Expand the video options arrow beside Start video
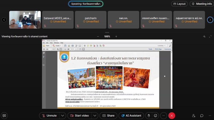 [x=95, y=115]
